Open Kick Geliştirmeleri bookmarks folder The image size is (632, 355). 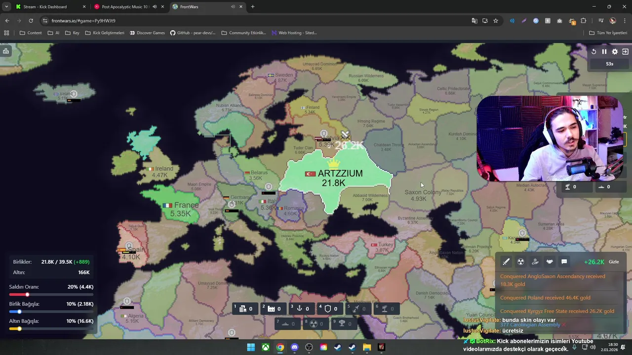(105, 33)
